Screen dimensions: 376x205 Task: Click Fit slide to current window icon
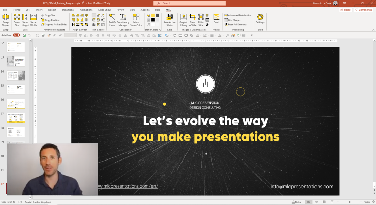(373, 202)
